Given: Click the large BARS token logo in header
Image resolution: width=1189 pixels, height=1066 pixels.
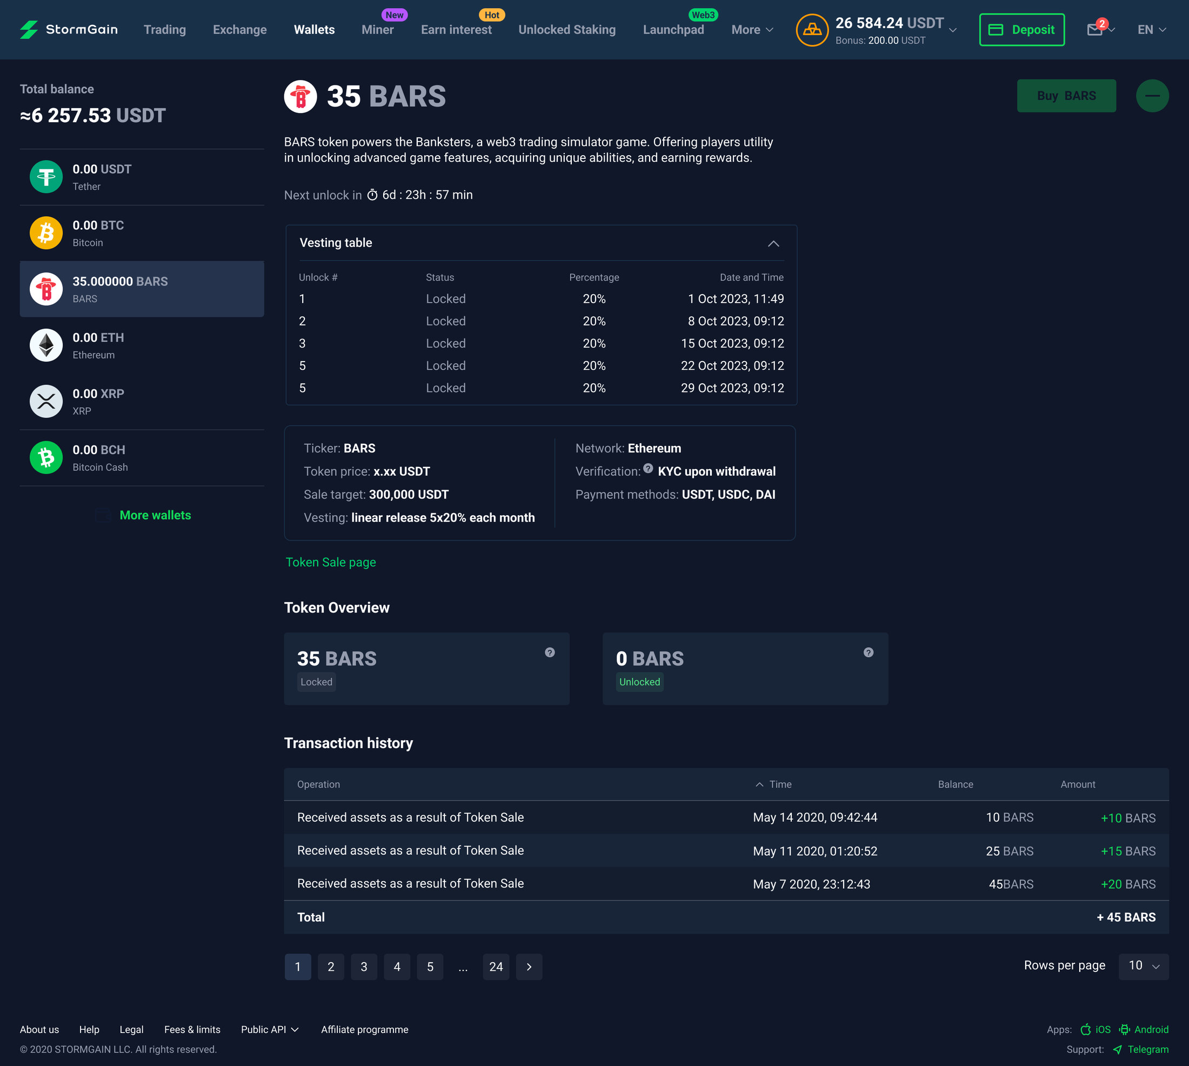Looking at the screenshot, I should coord(300,97).
